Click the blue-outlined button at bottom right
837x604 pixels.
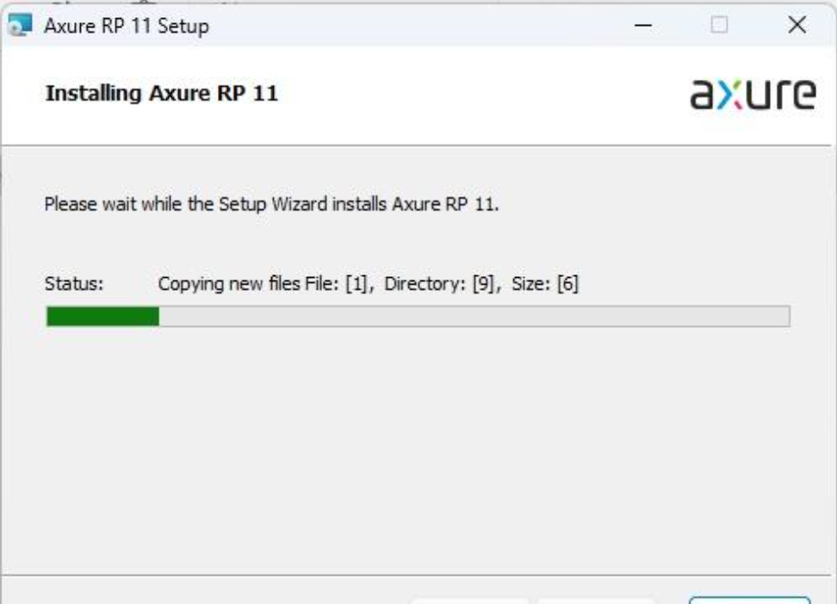coord(749,600)
